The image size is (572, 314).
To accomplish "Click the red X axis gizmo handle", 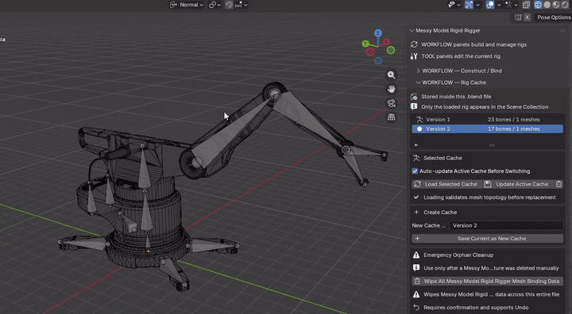I will click(386, 42).
